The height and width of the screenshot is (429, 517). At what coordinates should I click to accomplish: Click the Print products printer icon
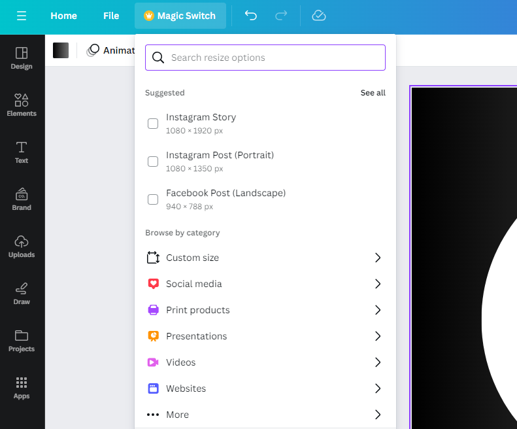click(x=153, y=310)
